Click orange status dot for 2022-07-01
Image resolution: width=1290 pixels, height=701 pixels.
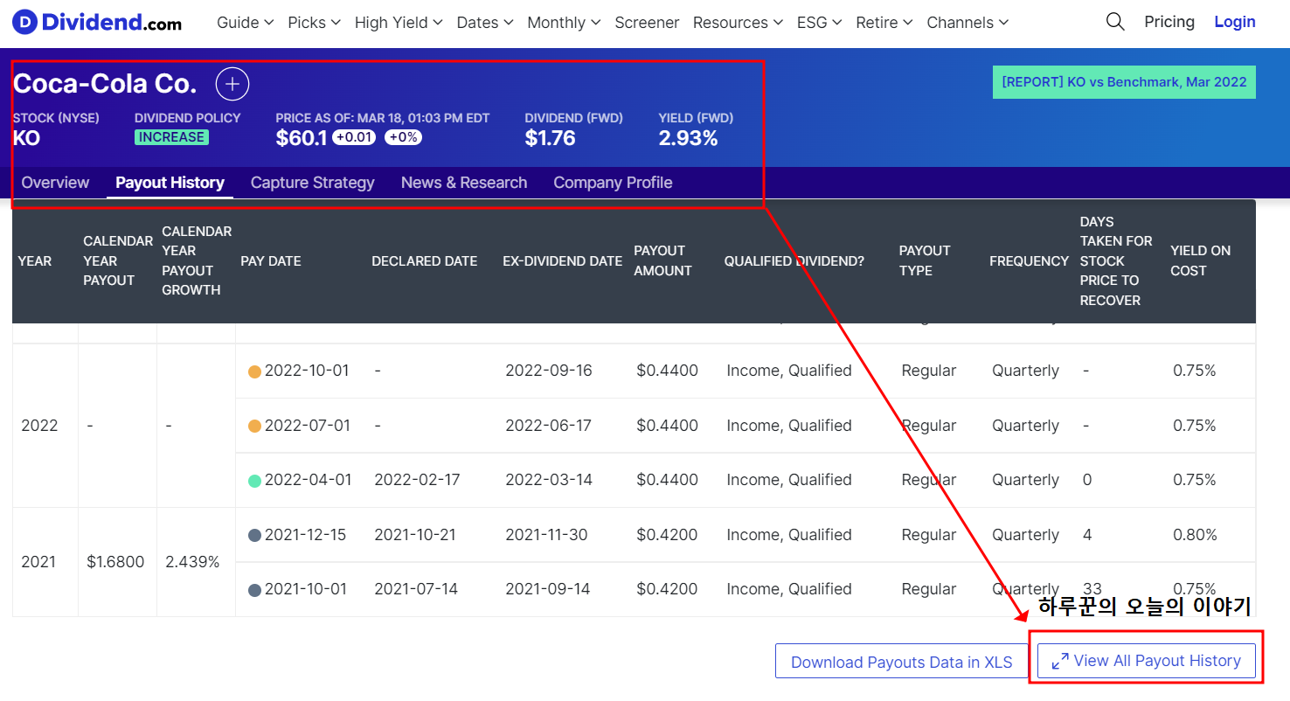pos(255,427)
